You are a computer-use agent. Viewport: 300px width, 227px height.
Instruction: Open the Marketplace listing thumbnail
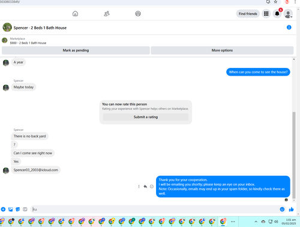pyautogui.click(x=5, y=40)
